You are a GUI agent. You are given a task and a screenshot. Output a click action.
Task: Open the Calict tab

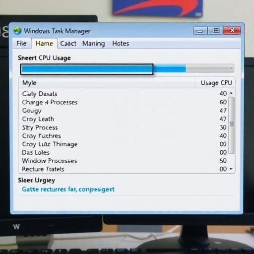click(68, 44)
